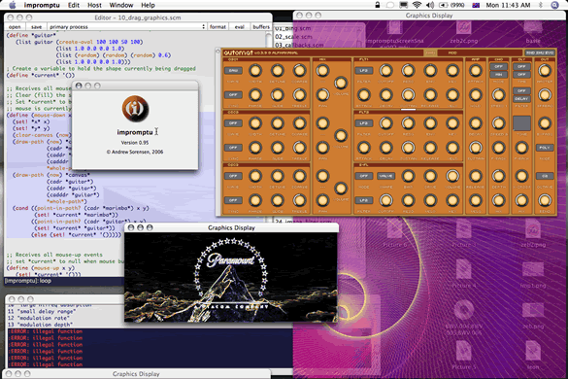Open the FLT1 LP2 filter type selector
Screen dimensions: 568x379
coord(364,71)
